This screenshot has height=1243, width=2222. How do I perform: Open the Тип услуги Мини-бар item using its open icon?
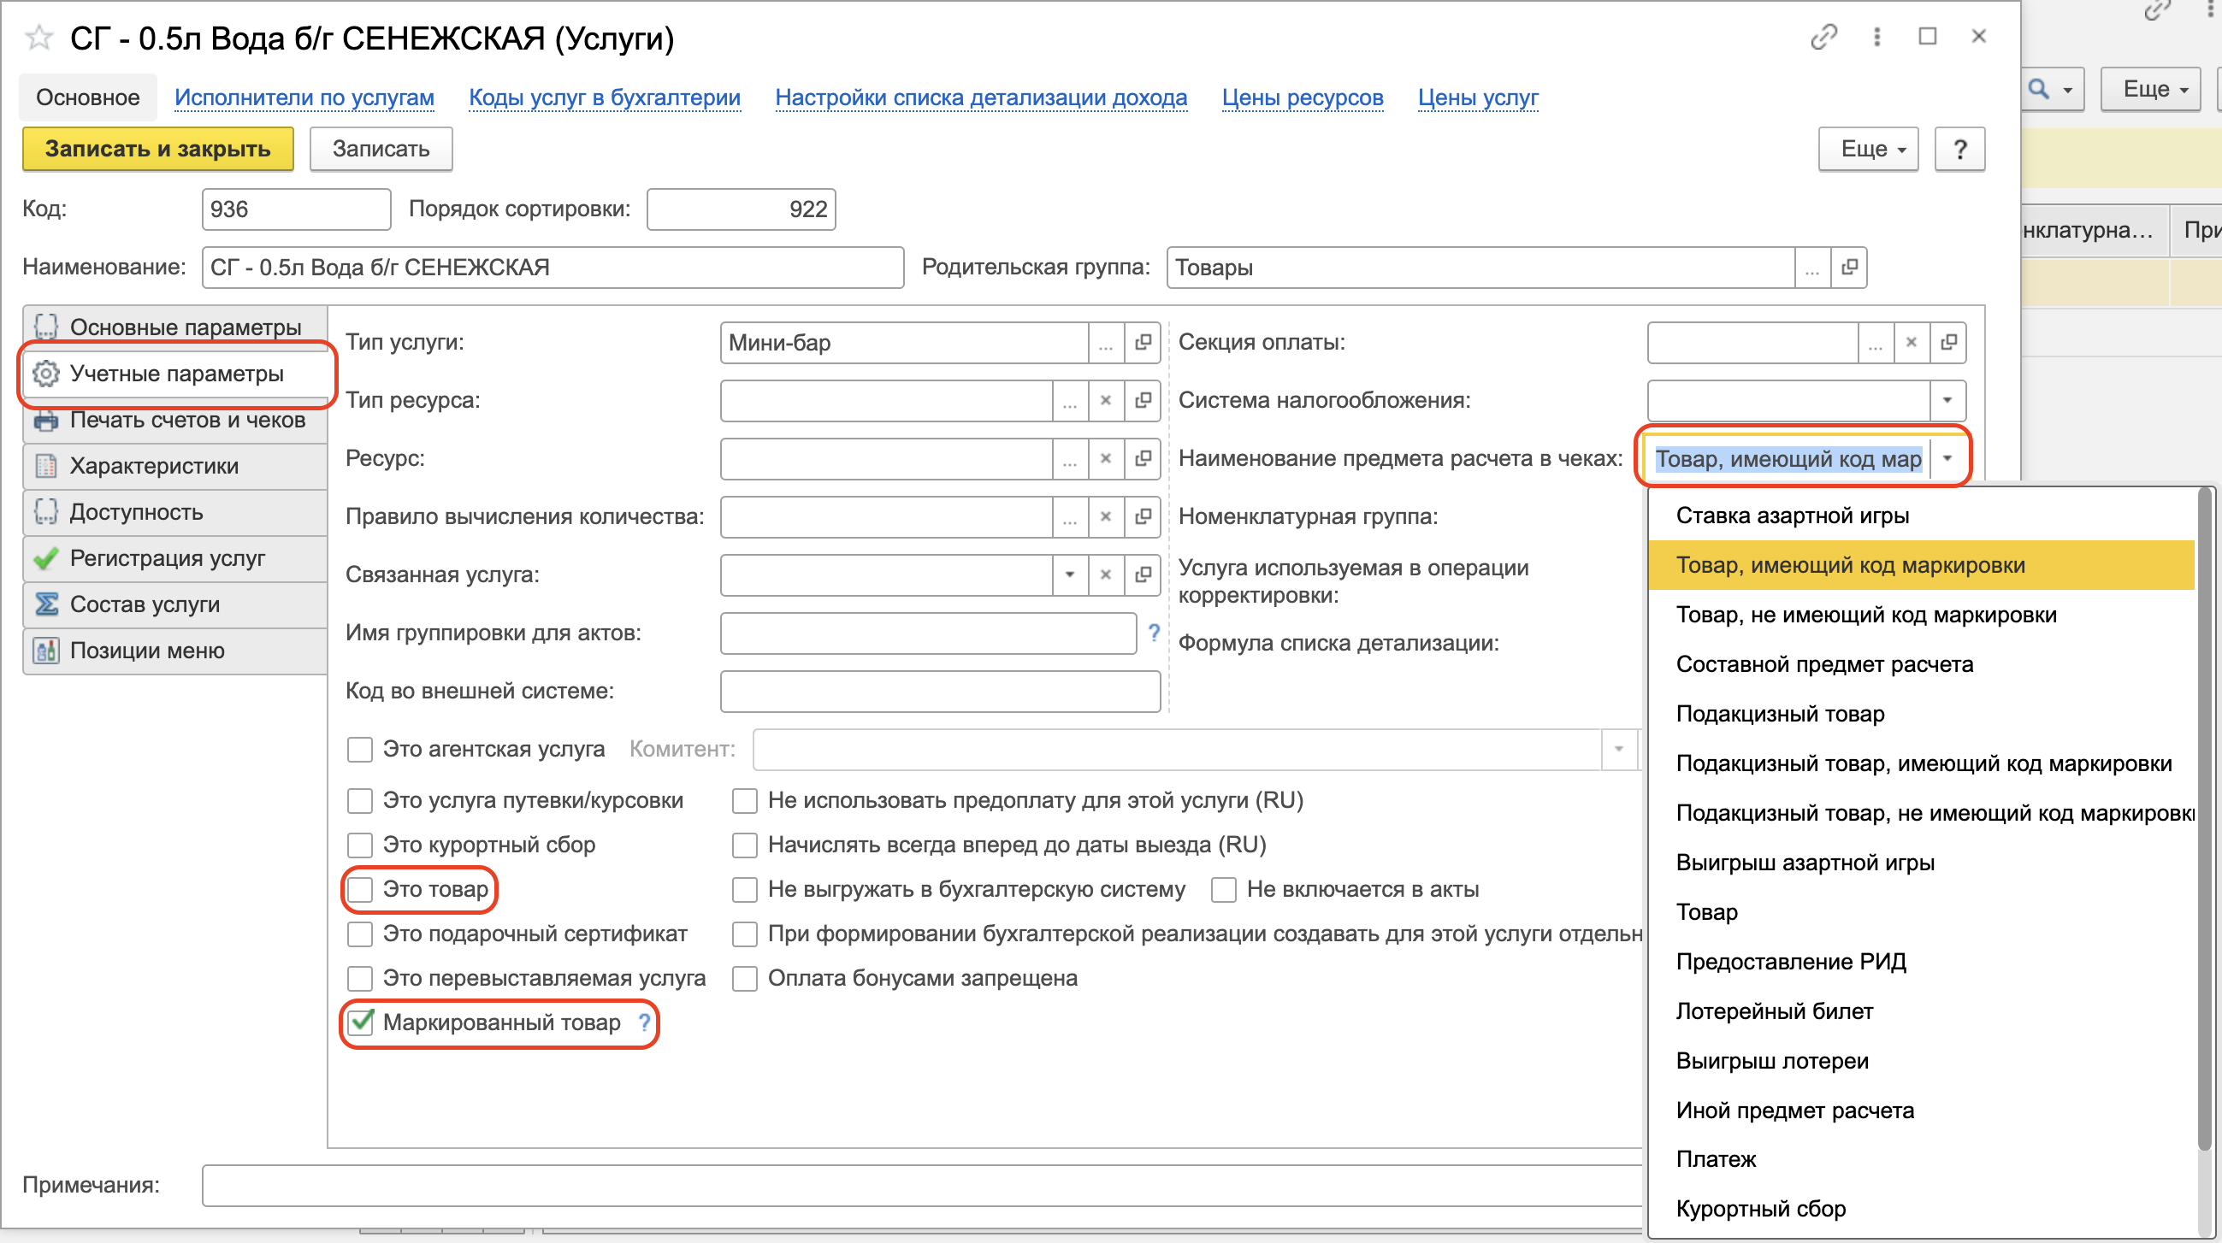pyautogui.click(x=1143, y=343)
